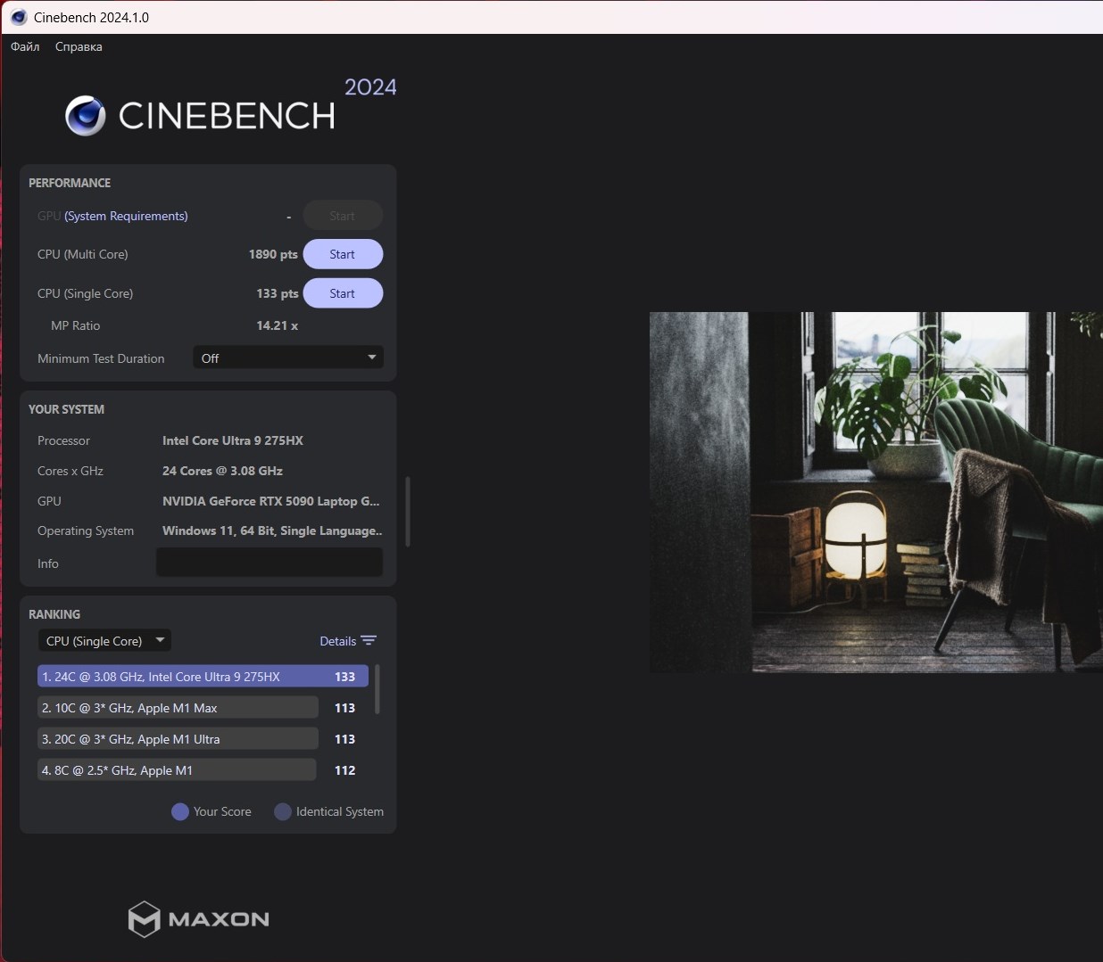Image resolution: width=1103 pixels, height=962 pixels.
Task: Click the Identical System legend dot
Action: 283,811
